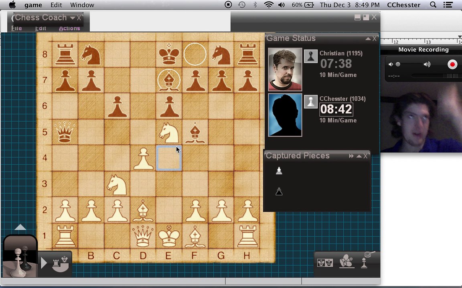Click CChesster's white pawn color indicator
462x288 pixels.
(x=310, y=102)
